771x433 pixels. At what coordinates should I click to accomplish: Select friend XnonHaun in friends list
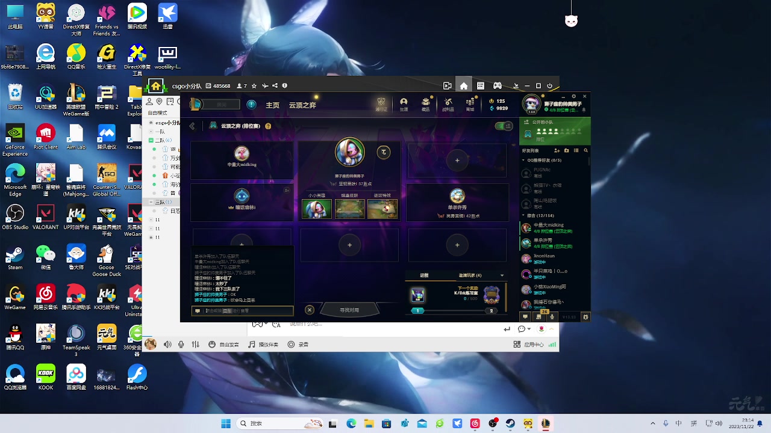pos(554,259)
